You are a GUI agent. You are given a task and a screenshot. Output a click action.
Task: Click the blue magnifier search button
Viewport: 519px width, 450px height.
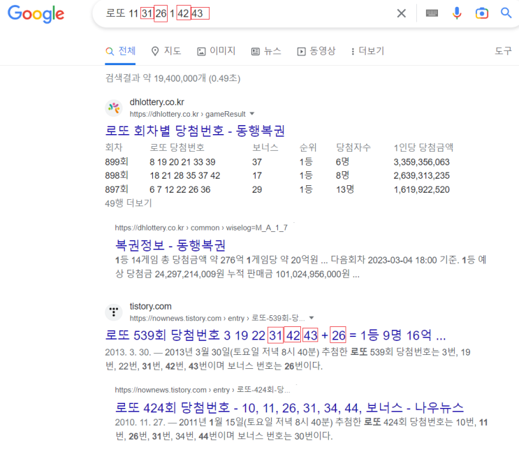(x=506, y=13)
